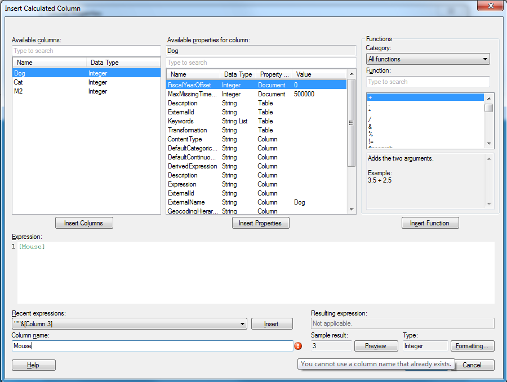Click the Help button
507x382 pixels.
33,365
